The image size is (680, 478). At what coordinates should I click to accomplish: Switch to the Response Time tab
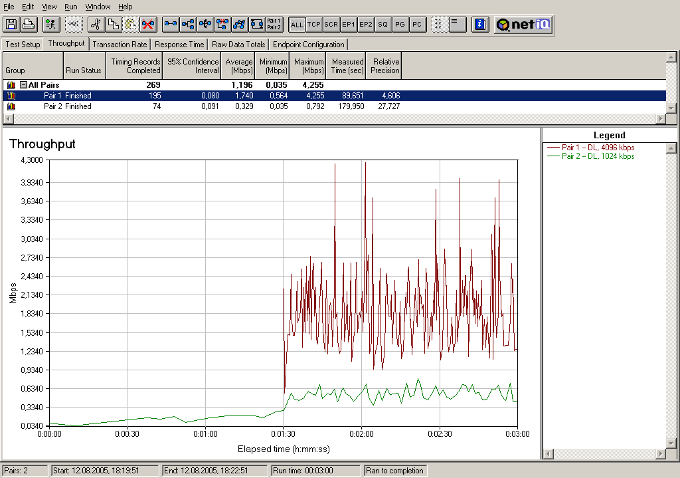click(179, 45)
